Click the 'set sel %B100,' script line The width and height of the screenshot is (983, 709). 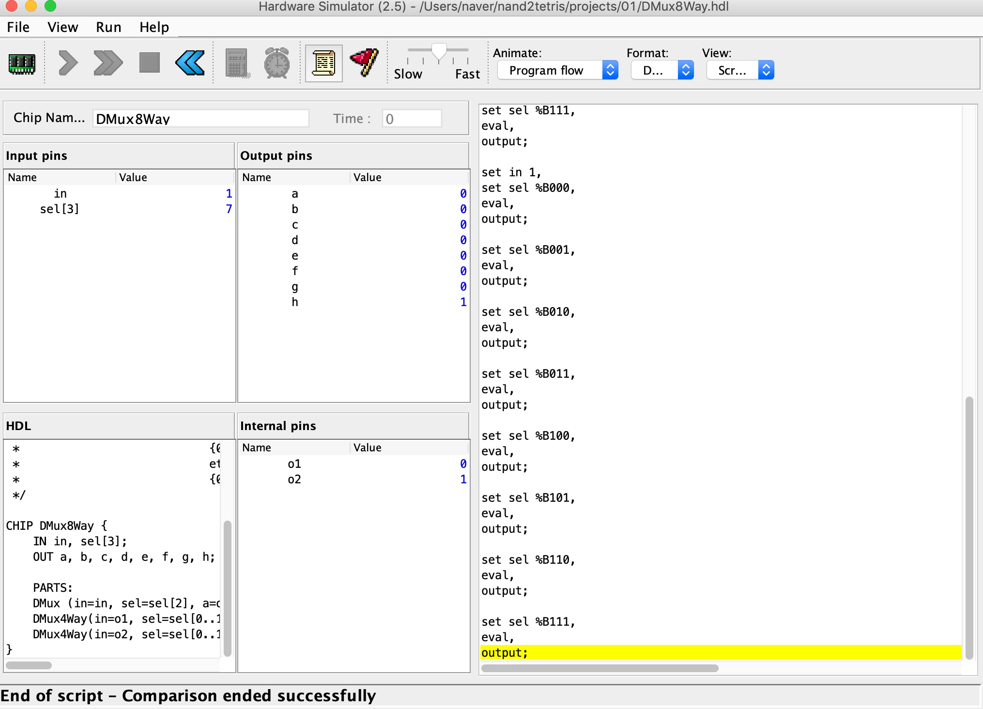528,436
